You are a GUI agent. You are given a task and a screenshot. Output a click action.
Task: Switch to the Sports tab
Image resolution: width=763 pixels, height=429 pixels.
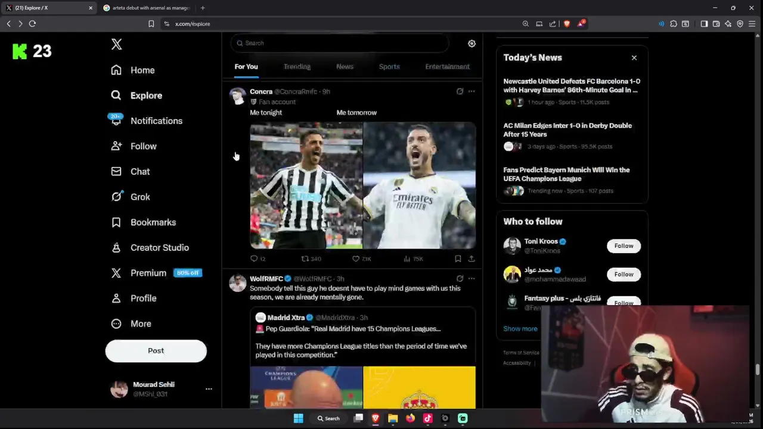click(x=389, y=67)
